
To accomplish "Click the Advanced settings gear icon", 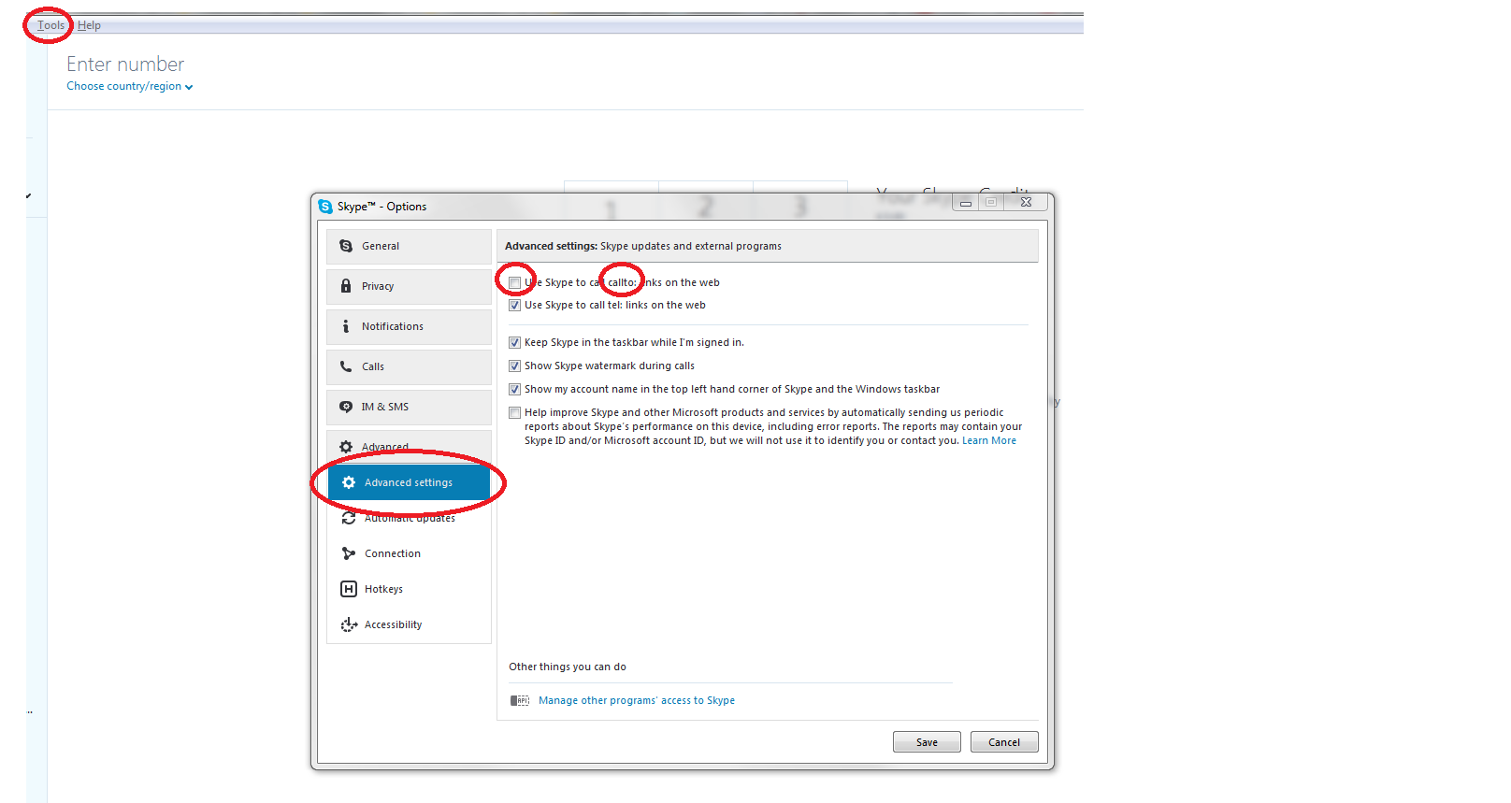I will click(349, 482).
